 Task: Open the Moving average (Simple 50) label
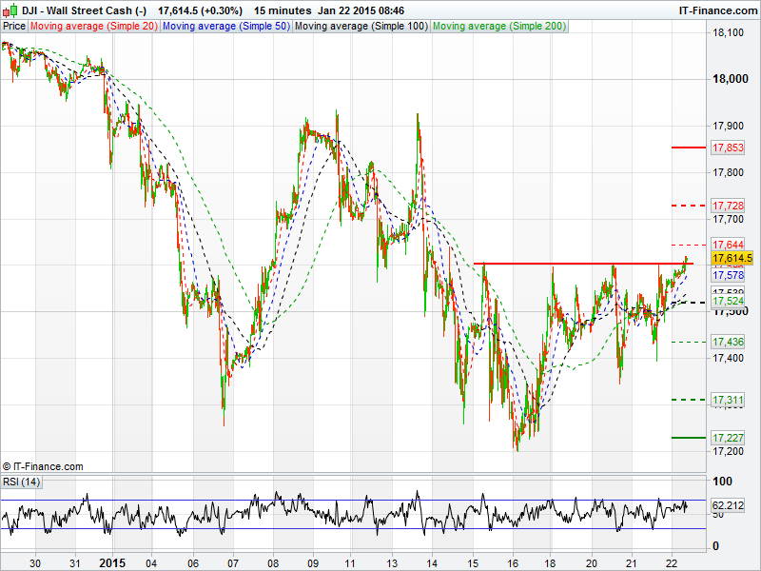(x=225, y=26)
